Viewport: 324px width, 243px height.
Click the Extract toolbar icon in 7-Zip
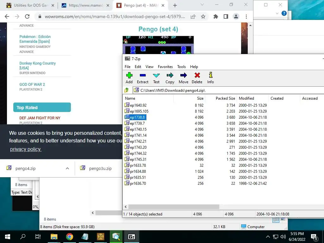click(x=143, y=78)
